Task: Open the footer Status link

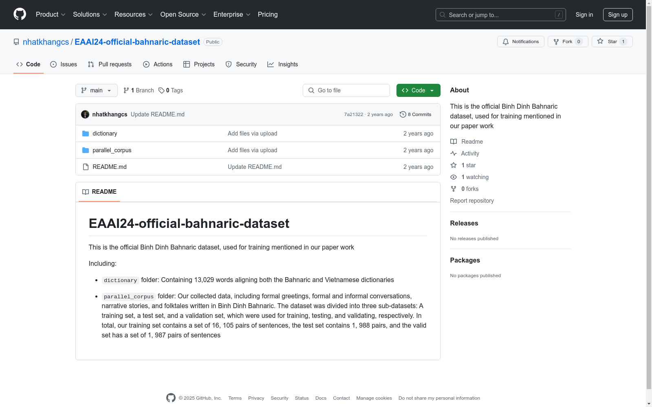Action: pos(302,398)
